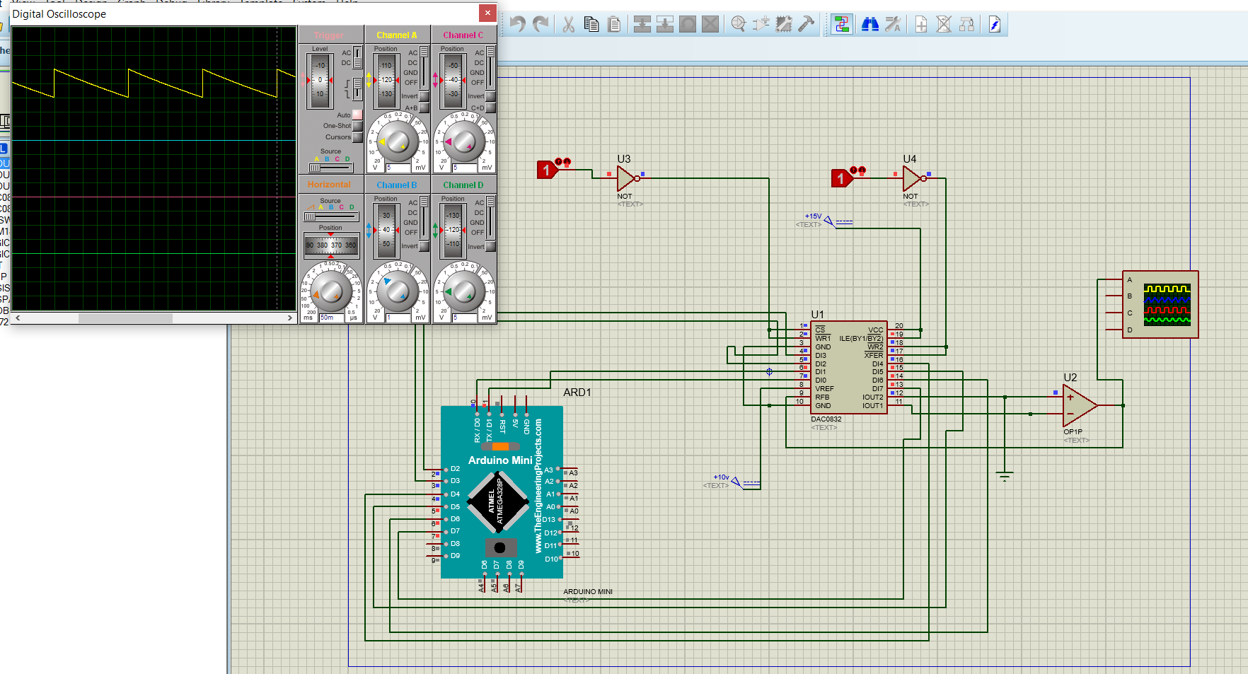The width and height of the screenshot is (1248, 674).
Task: Click the U3 NOT gate symbol
Action: pos(628,179)
